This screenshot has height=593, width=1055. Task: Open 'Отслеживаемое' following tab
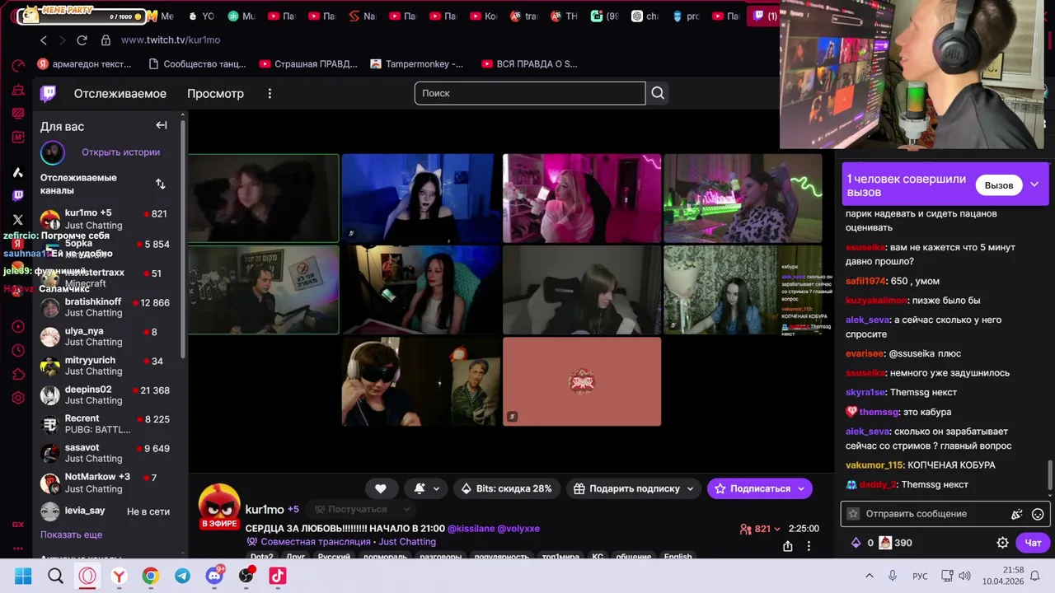tap(120, 94)
